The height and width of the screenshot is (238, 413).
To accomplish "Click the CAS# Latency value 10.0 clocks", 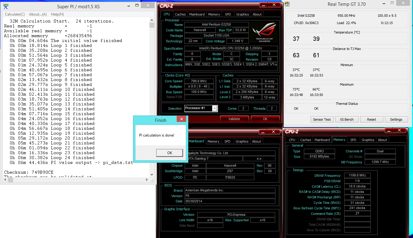I will click(357, 186).
